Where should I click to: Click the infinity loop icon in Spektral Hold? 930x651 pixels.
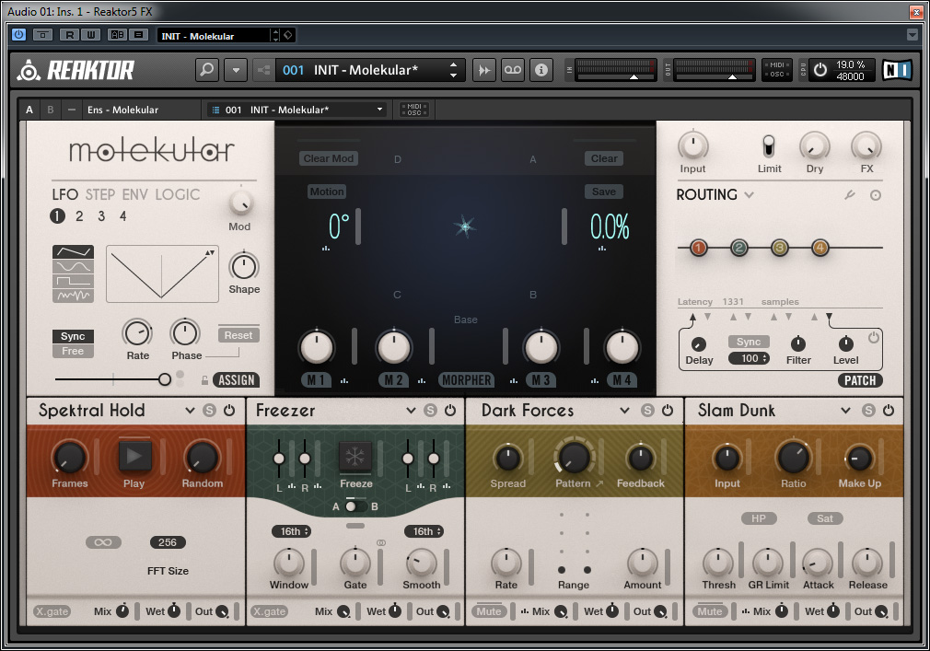(103, 542)
